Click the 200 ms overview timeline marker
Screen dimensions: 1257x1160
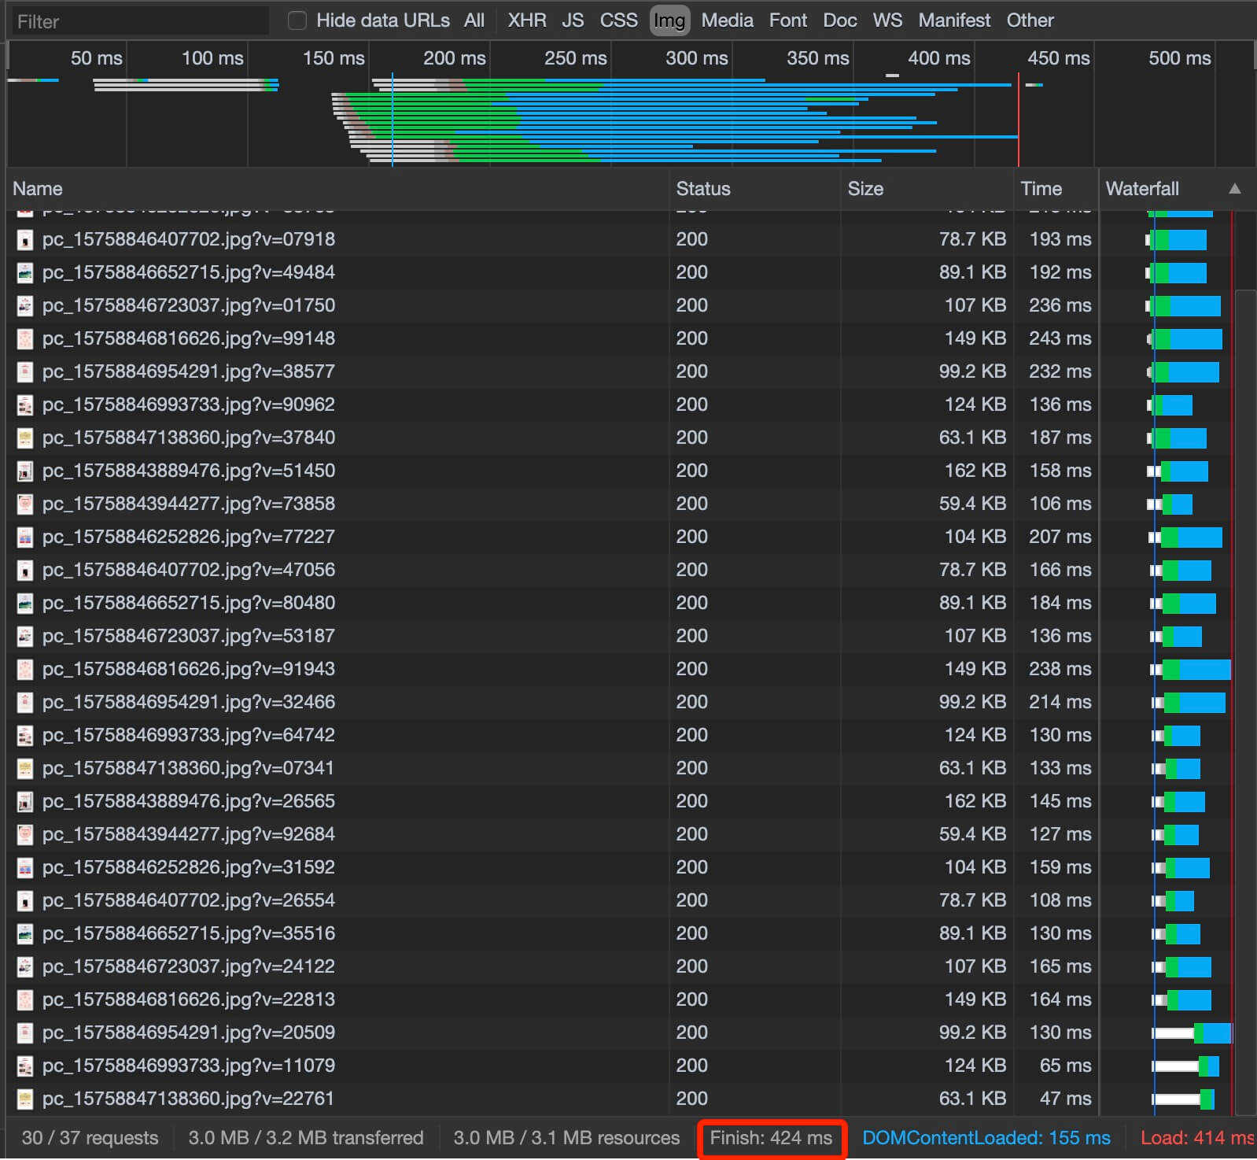[454, 58]
